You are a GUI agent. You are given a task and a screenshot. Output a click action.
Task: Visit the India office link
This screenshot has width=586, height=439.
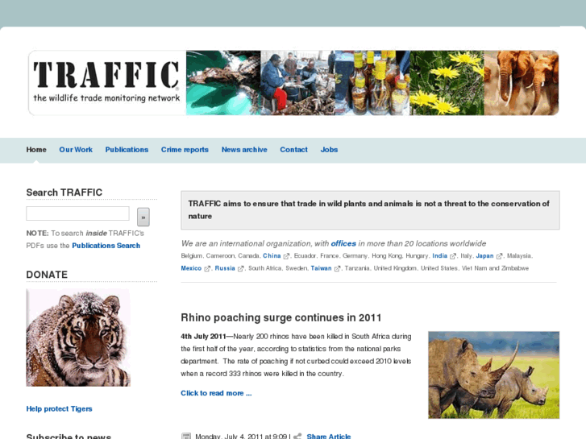click(x=440, y=256)
